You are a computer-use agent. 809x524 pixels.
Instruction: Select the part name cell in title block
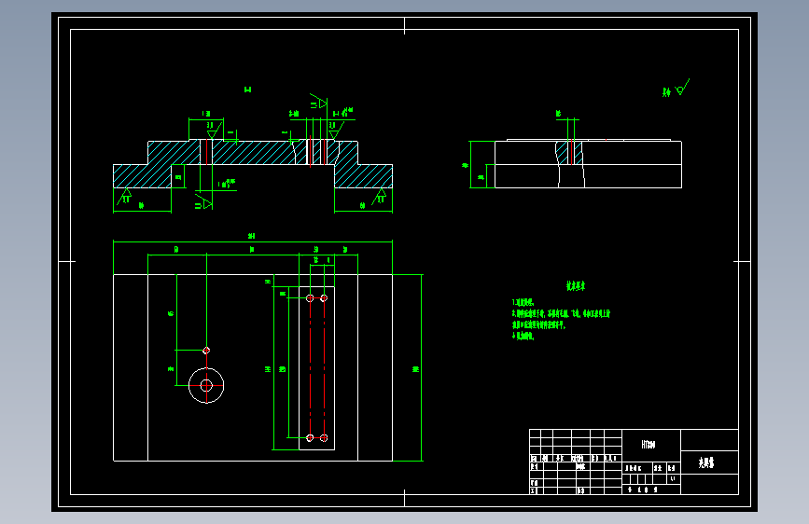tap(709, 462)
